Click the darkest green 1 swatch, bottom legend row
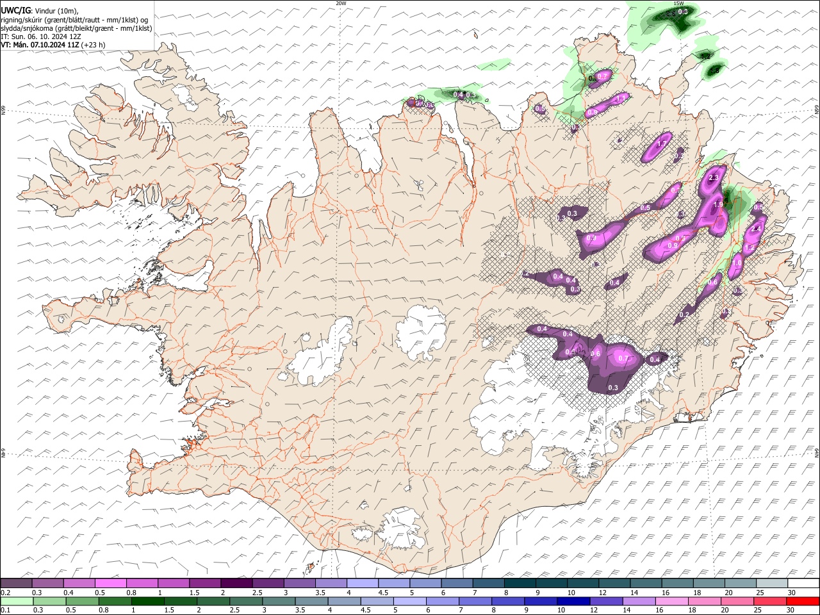820x615 pixels. (x=148, y=602)
